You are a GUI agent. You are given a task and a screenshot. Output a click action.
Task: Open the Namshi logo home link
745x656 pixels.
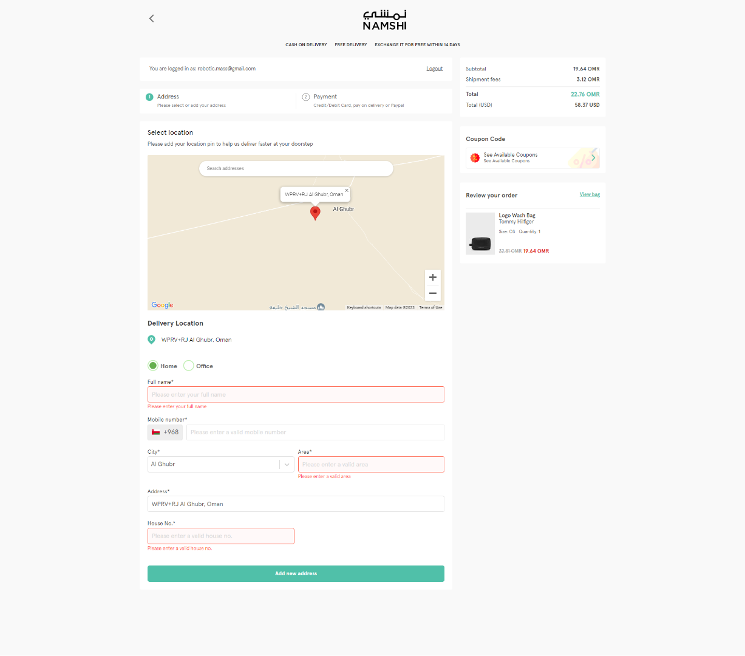[x=384, y=20]
